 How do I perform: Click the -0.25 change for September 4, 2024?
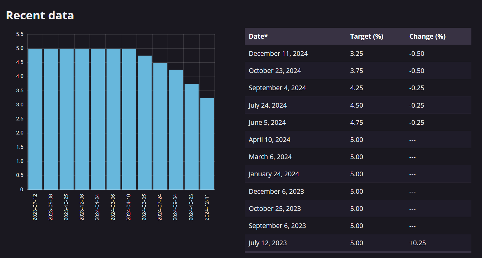417,88
